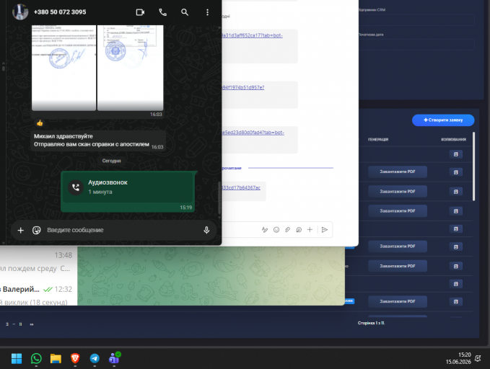Open WhatsApp from the taskbar

point(36,358)
